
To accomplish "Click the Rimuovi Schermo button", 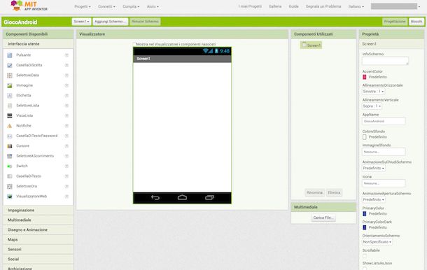I will [145, 22].
